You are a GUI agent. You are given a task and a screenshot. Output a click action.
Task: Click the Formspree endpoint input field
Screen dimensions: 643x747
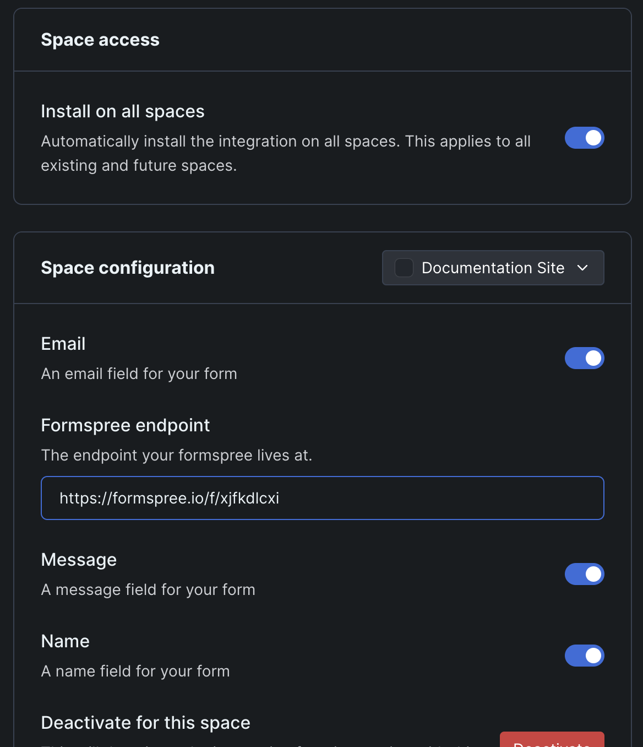coord(322,497)
